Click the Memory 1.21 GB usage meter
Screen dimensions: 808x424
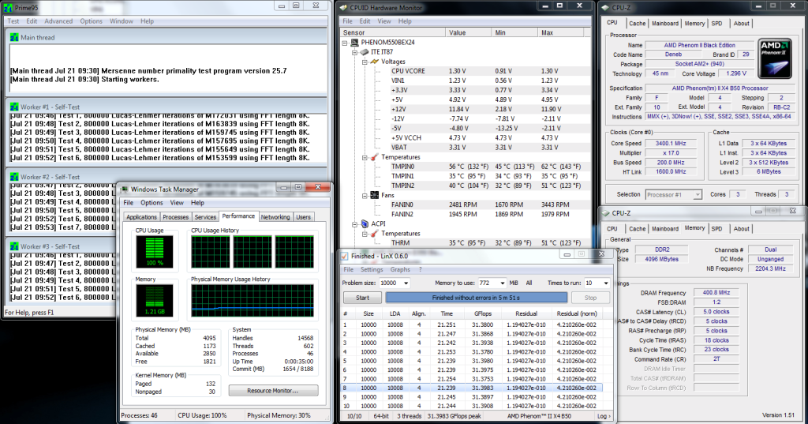click(x=155, y=301)
